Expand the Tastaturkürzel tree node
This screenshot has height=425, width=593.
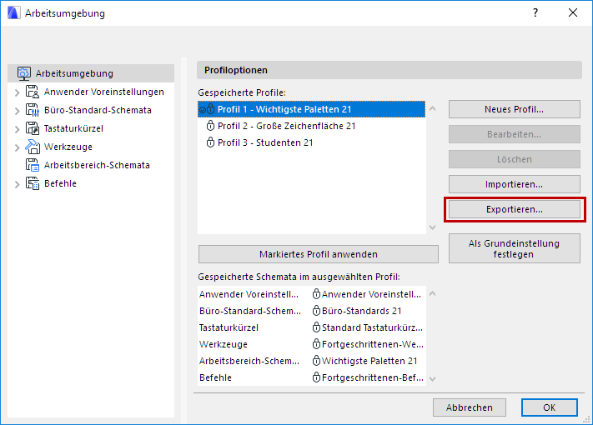tap(17, 128)
